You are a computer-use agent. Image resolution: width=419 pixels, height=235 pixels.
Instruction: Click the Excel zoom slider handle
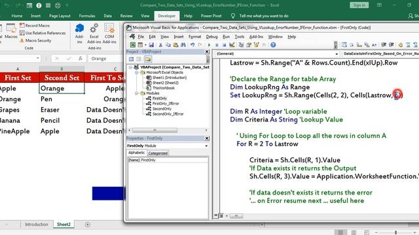pos(395,232)
